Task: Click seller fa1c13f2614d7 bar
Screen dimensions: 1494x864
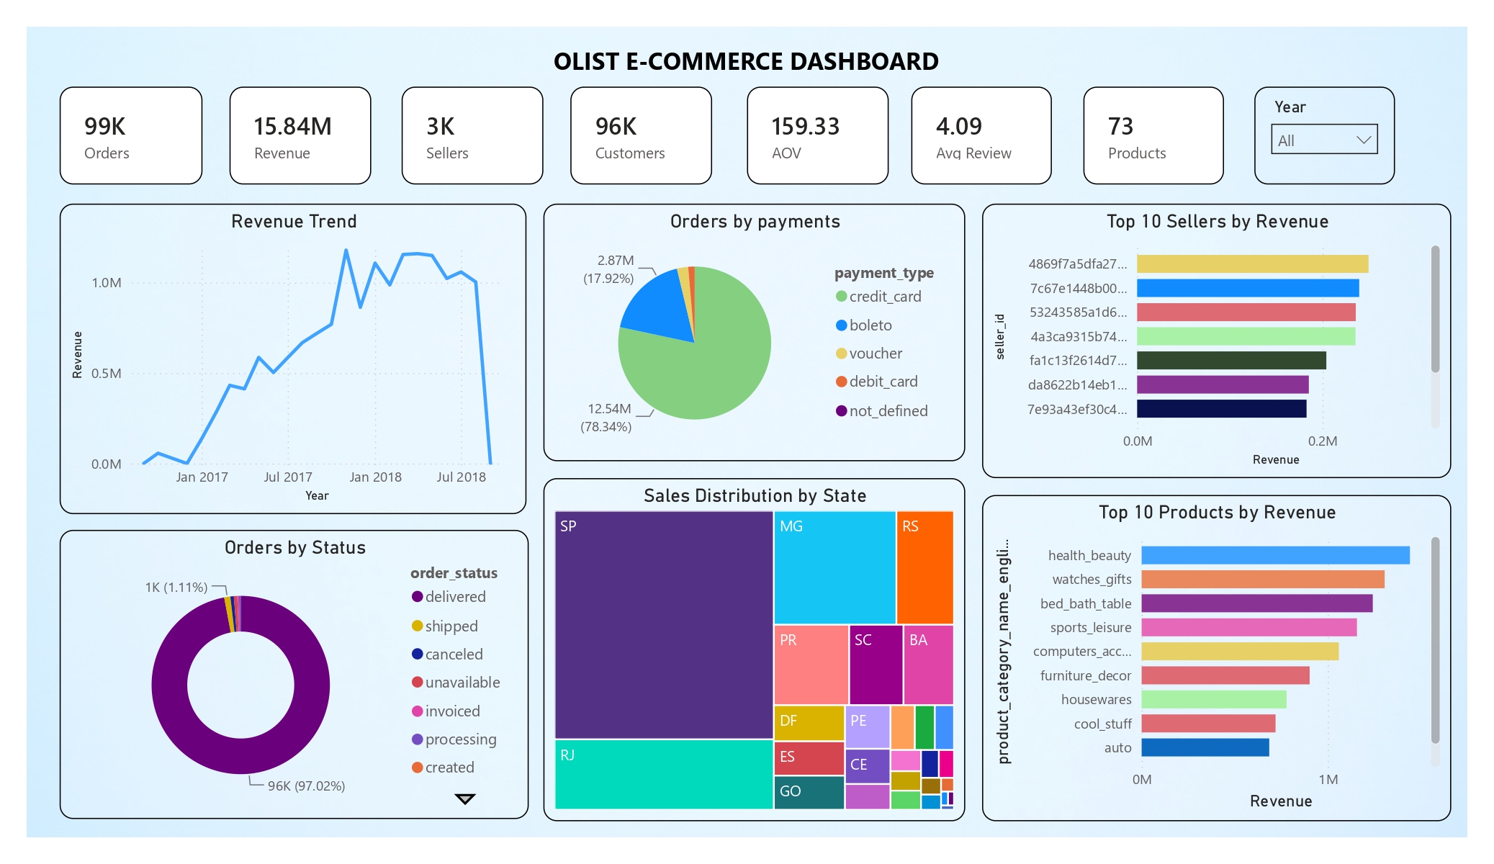Action: pos(1232,360)
